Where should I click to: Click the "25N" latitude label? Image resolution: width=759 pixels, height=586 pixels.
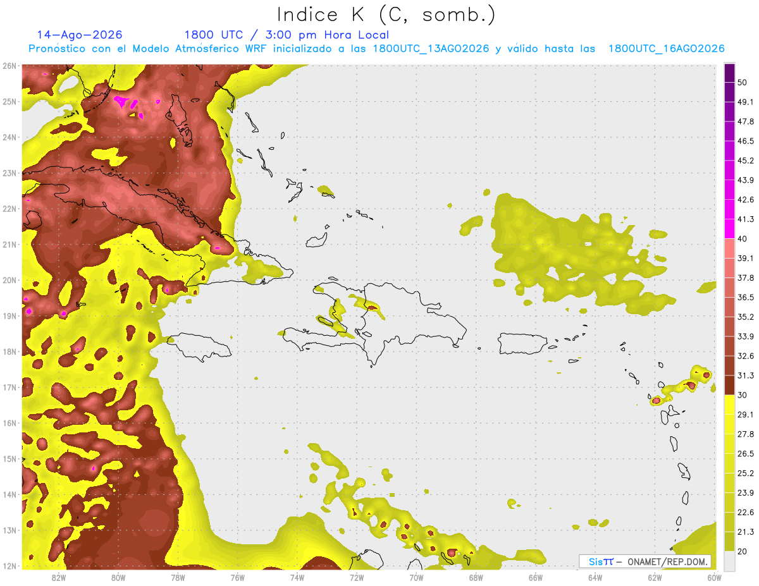pos(9,101)
